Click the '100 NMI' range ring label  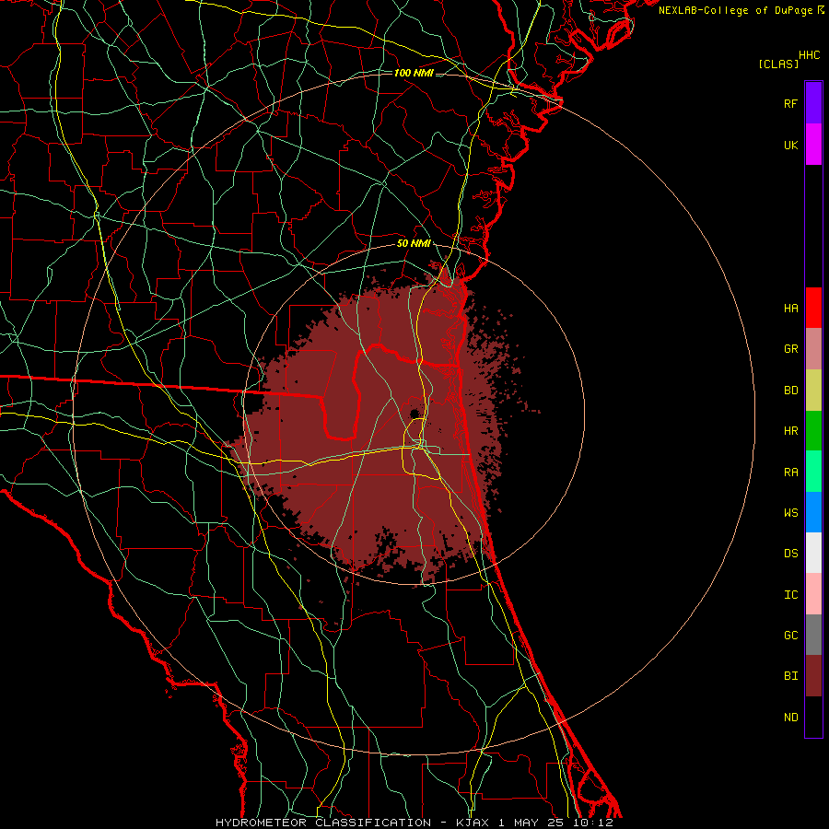coord(414,73)
